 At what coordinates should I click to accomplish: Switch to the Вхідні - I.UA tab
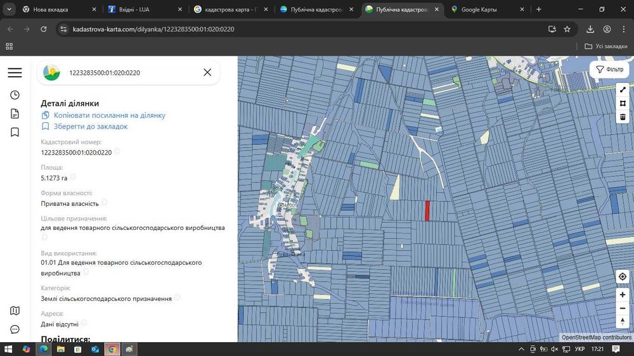coord(135,10)
